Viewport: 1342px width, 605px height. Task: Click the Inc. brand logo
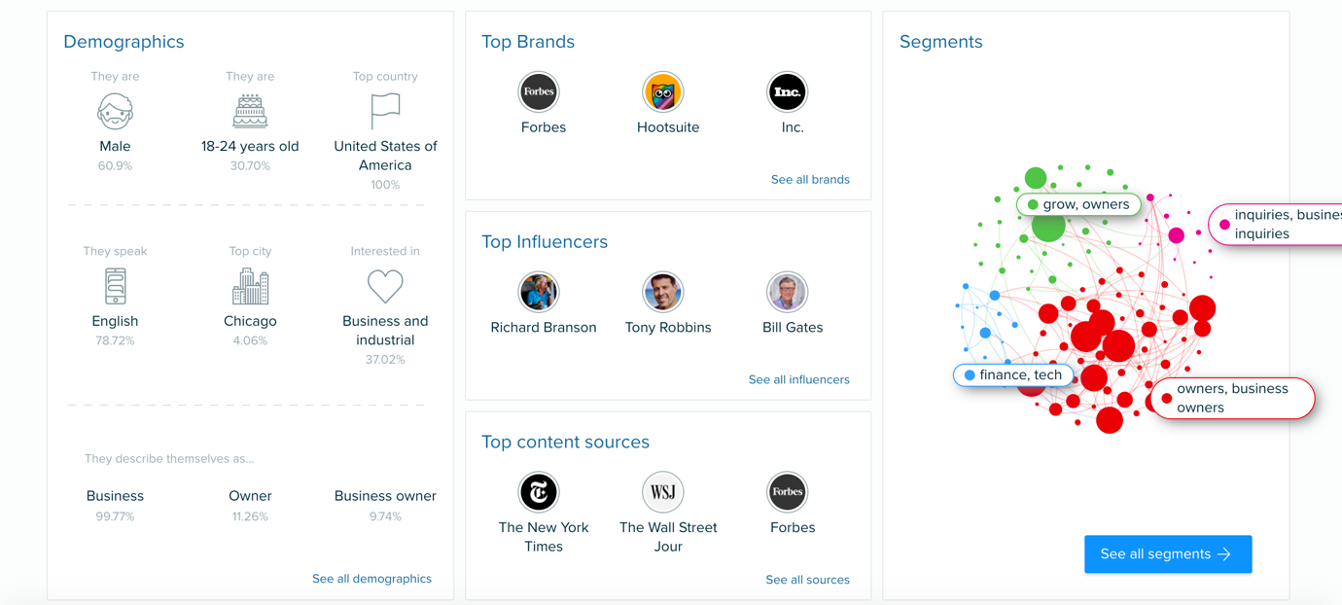[788, 92]
